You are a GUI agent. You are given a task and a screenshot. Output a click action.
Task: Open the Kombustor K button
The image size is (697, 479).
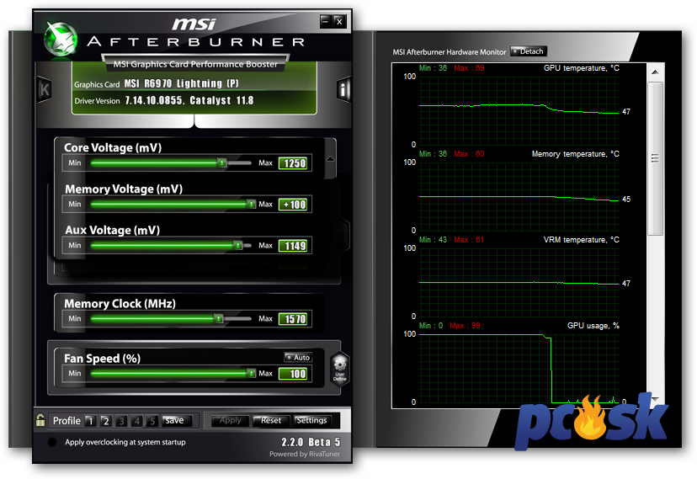[44, 90]
